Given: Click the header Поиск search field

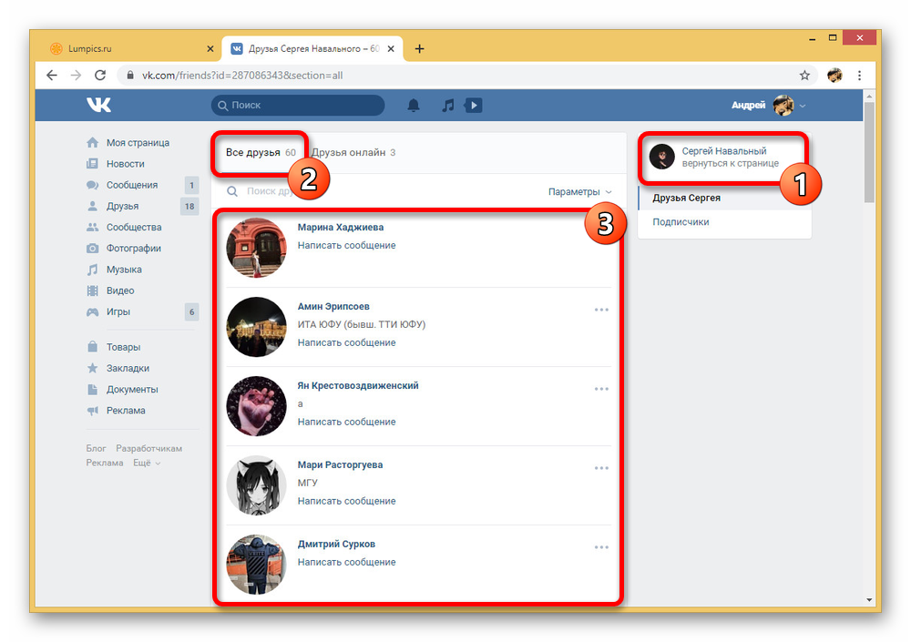Looking at the screenshot, I should (x=298, y=105).
